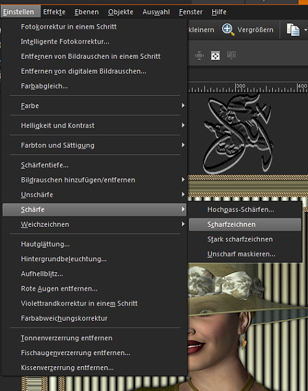The width and height of the screenshot is (308, 391).
Task: Open dropdown arrow beside the paste icon
Action: (305, 30)
